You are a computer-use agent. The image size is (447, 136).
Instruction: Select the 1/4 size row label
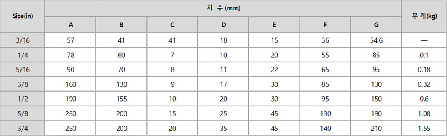[23, 55]
